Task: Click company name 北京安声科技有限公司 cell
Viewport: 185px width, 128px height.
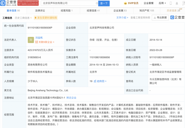Action: click(x=102, y=28)
